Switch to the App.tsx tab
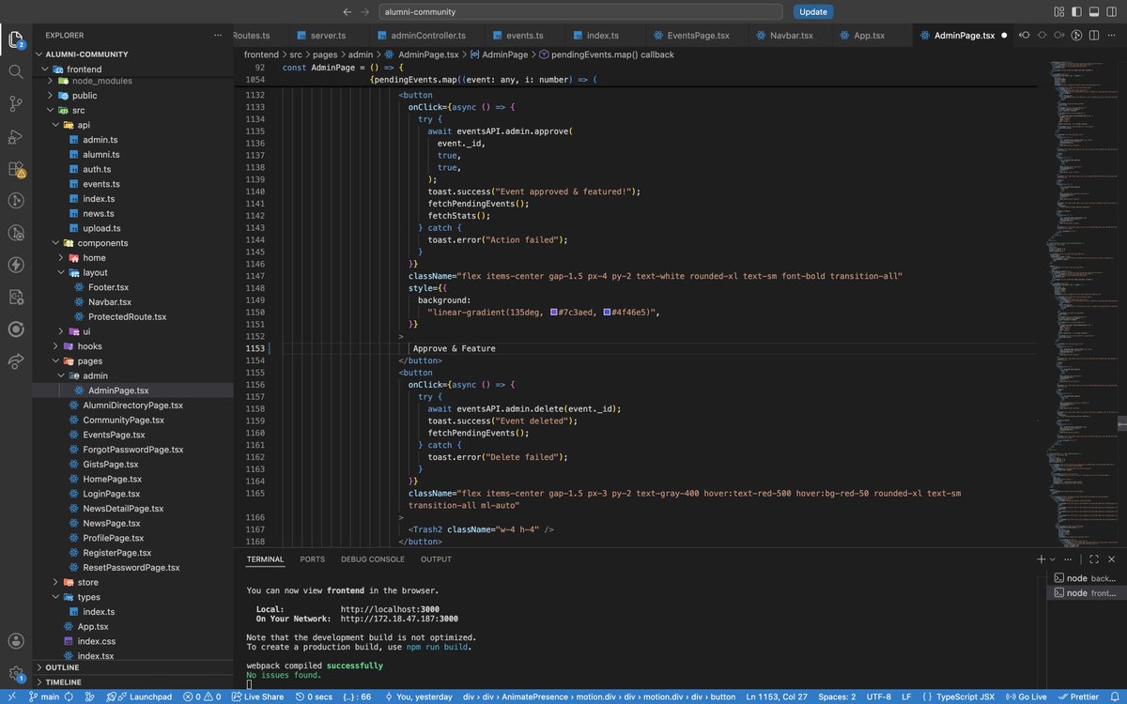The height and width of the screenshot is (704, 1127). [869, 36]
